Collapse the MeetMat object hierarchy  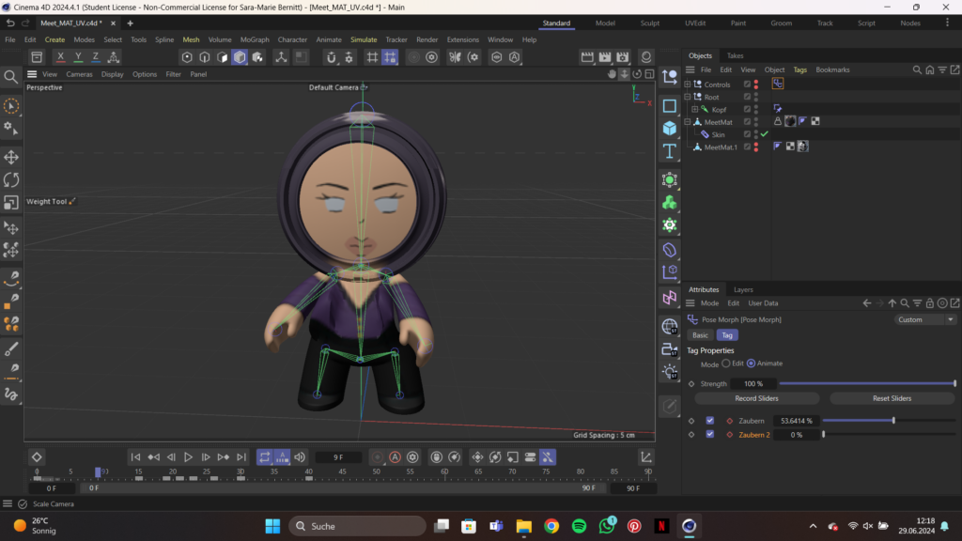click(x=687, y=122)
